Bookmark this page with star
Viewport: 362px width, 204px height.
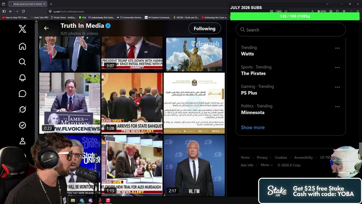[x=286, y=11]
